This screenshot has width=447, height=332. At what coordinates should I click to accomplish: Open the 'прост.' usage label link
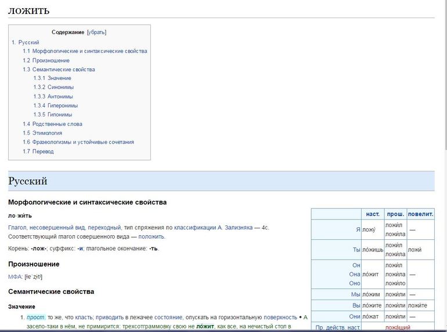click(36, 318)
